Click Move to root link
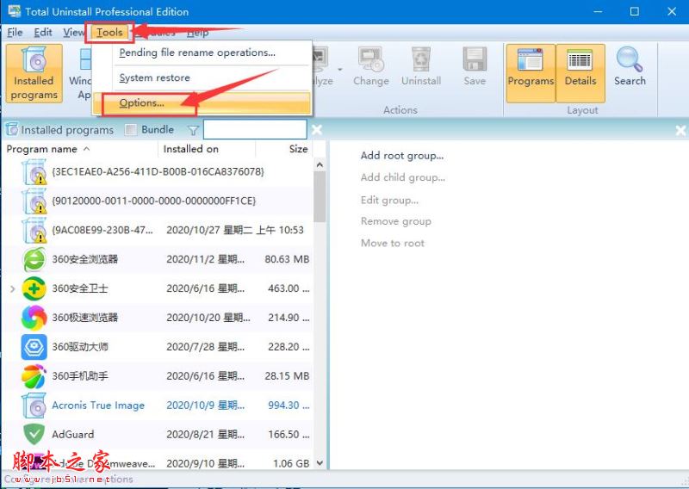This screenshot has width=689, height=489. click(x=393, y=243)
